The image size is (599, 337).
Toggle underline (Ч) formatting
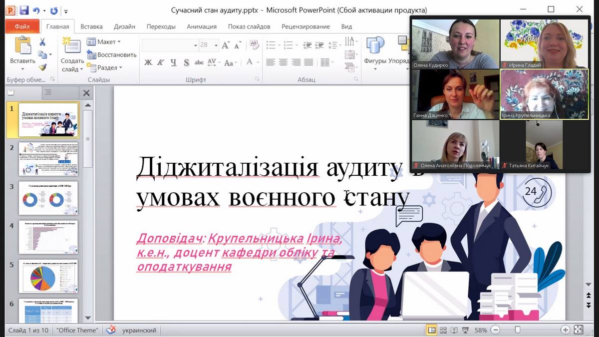[174, 62]
